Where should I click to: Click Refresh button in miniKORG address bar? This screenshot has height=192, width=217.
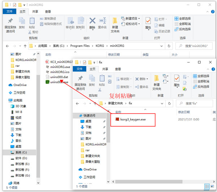tap(169, 46)
